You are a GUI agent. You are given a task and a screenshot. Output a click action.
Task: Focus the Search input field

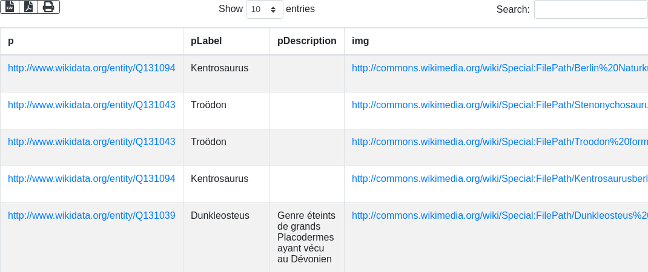tap(590, 10)
